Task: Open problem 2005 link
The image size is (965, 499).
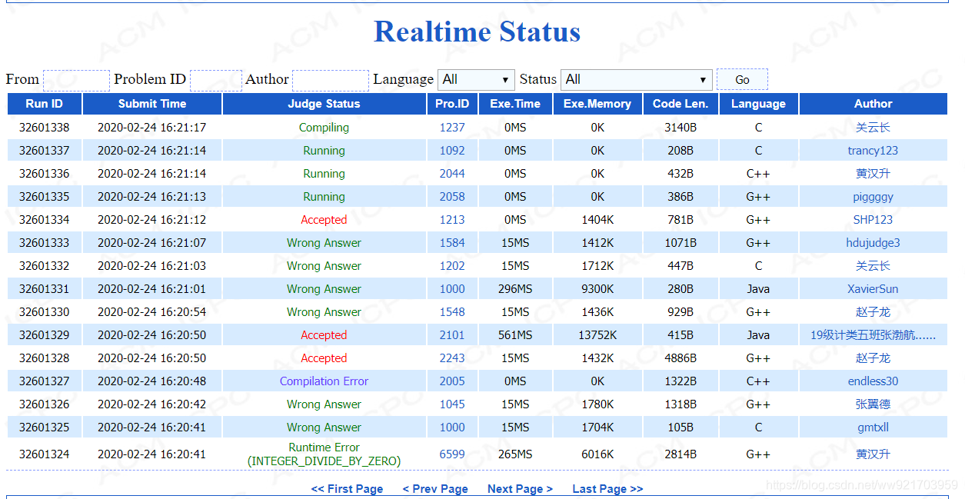Action: (x=452, y=381)
